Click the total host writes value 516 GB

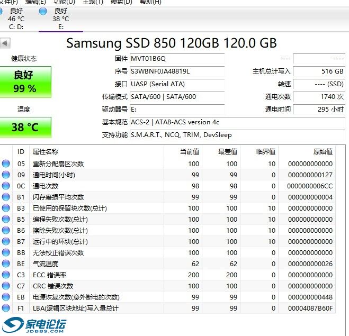coord(319,71)
